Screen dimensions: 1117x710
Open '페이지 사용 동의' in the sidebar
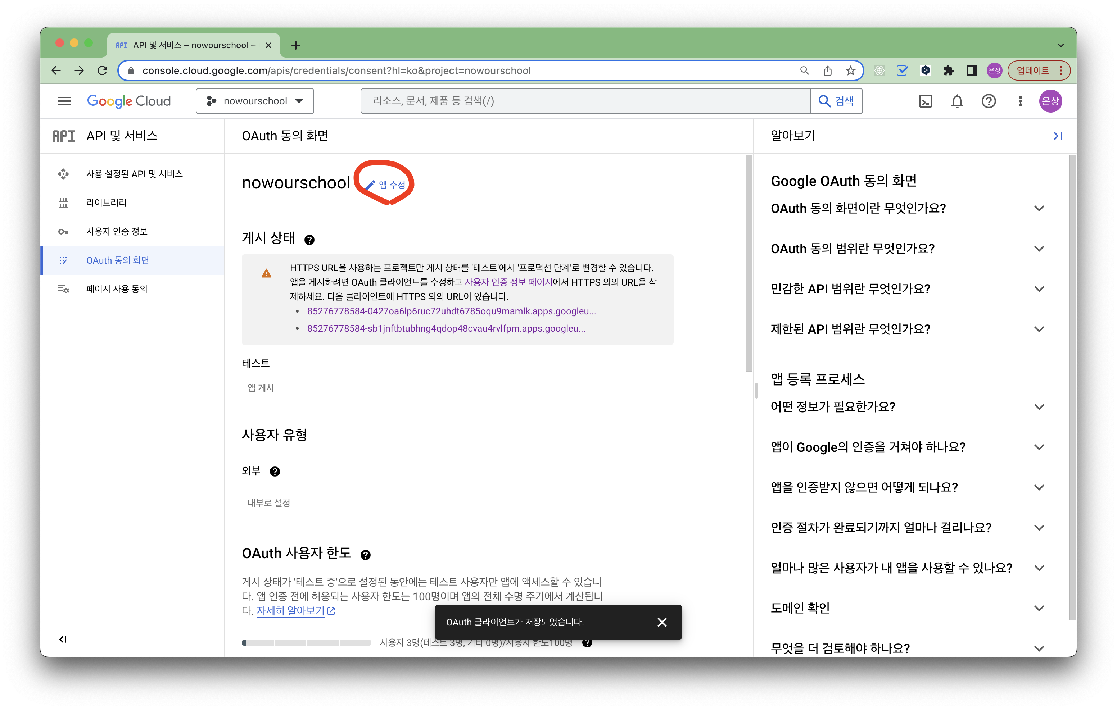click(133, 290)
